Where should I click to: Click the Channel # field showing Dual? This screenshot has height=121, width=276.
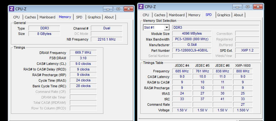(107, 28)
